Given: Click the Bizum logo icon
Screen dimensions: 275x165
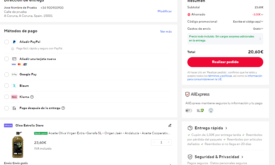Looking at the screenshot, I should pos(14,86).
